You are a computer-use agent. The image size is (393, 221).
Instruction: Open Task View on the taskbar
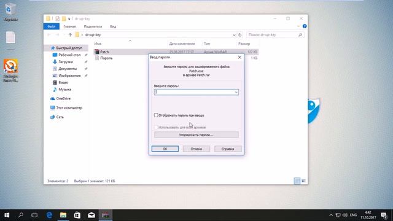(34, 215)
